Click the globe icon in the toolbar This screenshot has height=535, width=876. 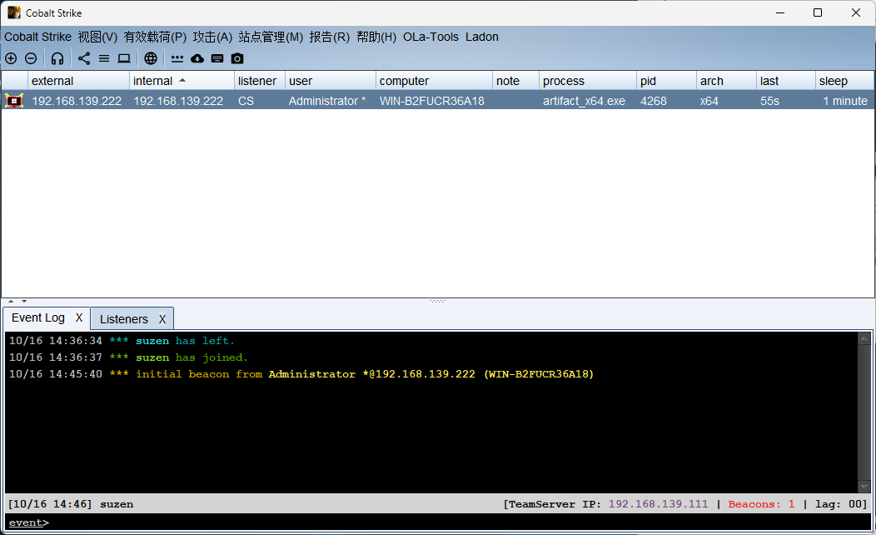pyautogui.click(x=151, y=58)
